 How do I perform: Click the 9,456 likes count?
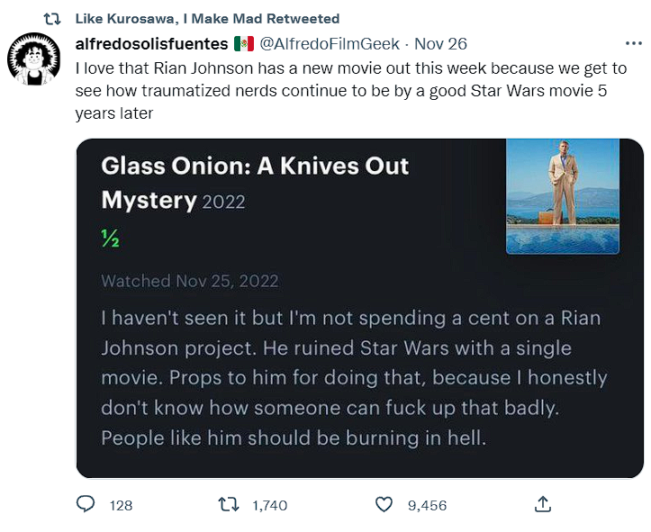427,506
